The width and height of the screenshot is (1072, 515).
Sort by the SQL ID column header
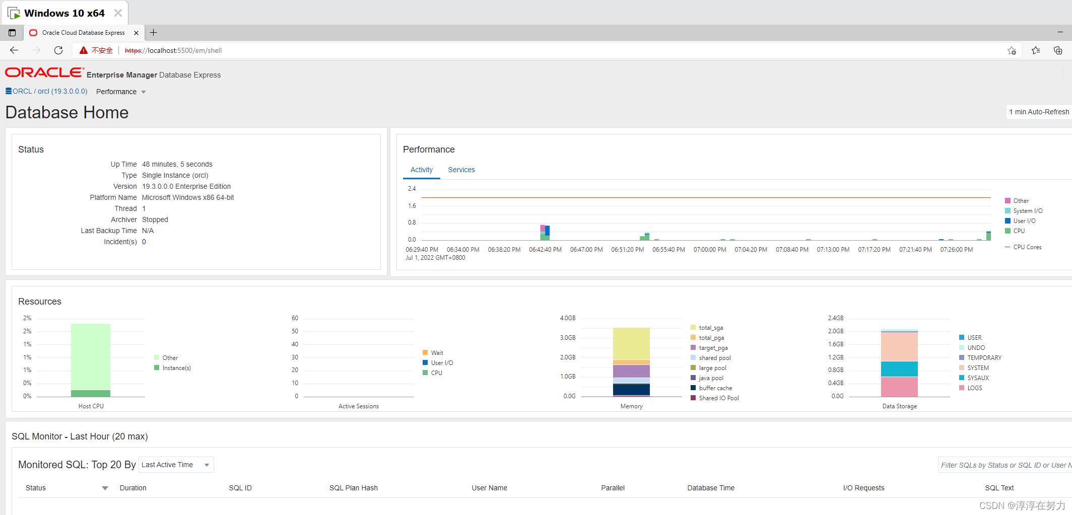click(240, 488)
